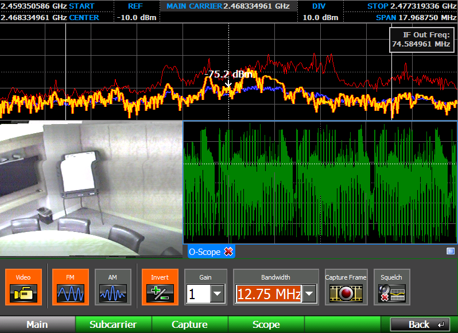Click the Back button
The image size is (458, 333).
420,324
